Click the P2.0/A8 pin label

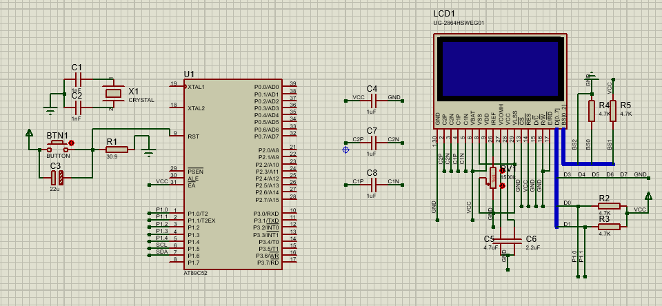click(270, 150)
